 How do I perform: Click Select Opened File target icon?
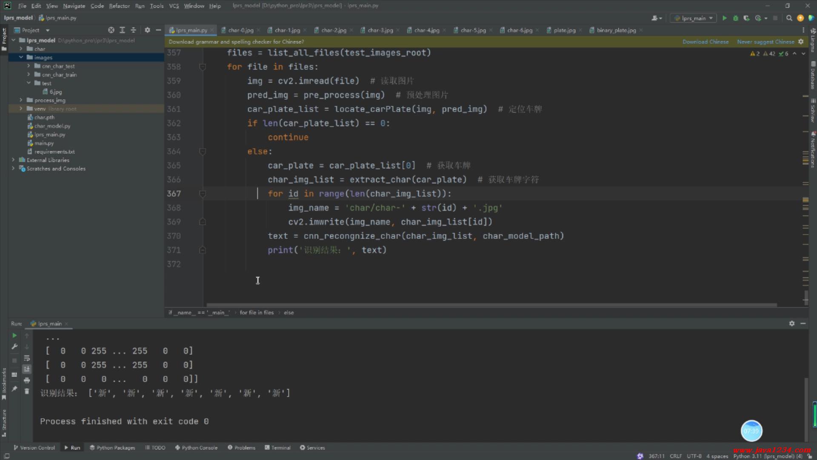111,30
